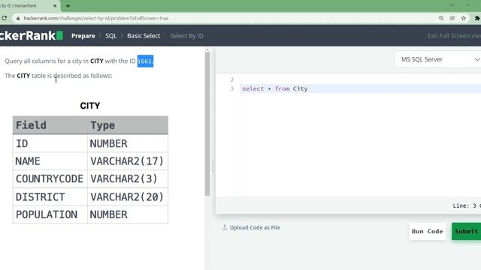Reload the page with the refresh icon

pos(4,18)
